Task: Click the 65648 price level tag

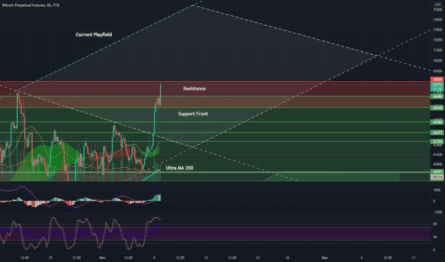Action: pos(437,108)
